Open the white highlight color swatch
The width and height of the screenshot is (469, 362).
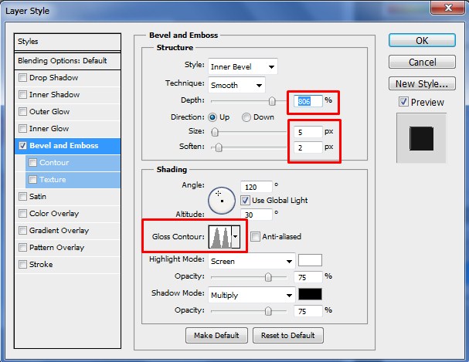pos(310,260)
